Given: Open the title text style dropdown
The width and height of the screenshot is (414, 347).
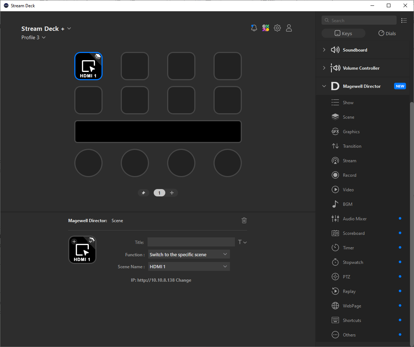Looking at the screenshot, I should [243, 242].
